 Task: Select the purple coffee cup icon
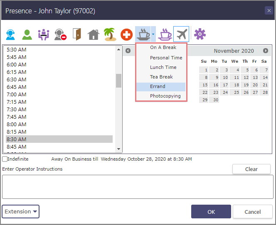(165, 34)
